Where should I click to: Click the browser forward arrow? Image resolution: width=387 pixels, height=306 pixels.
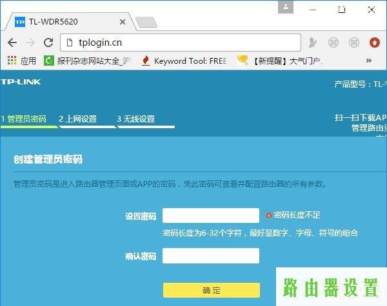tap(30, 43)
